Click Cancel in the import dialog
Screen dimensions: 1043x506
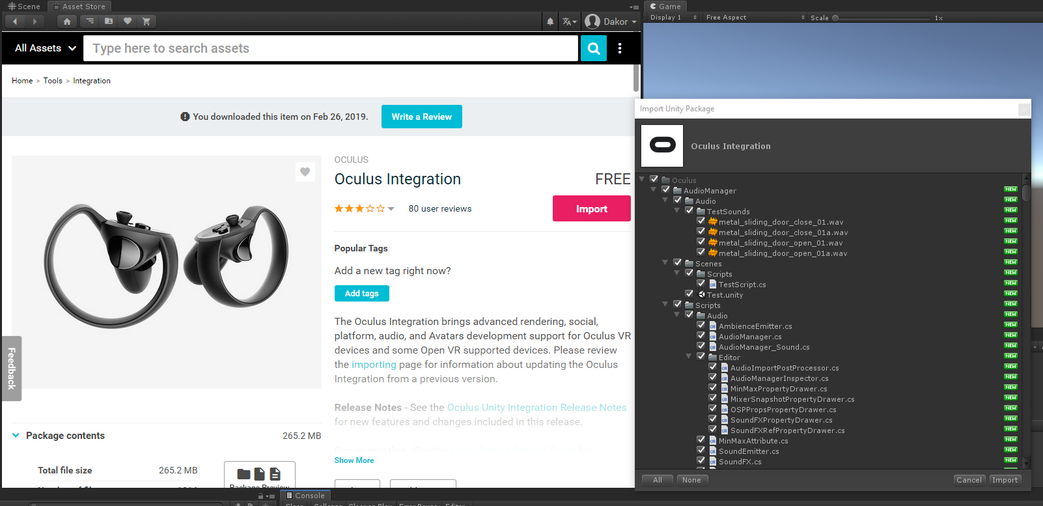969,480
